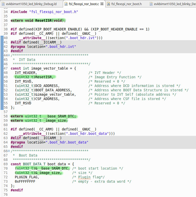Screen dimensions: 196x197
Task: Click the 'IVT Data' comment heading
Action: tap(27, 60)
